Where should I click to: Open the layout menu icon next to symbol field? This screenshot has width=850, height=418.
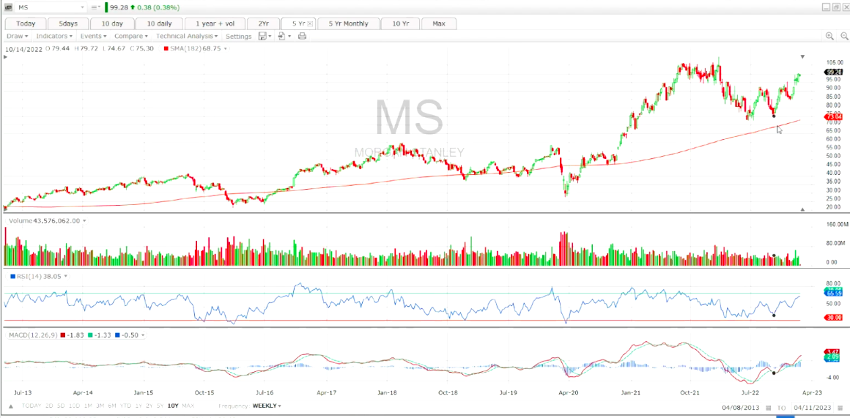point(95,7)
